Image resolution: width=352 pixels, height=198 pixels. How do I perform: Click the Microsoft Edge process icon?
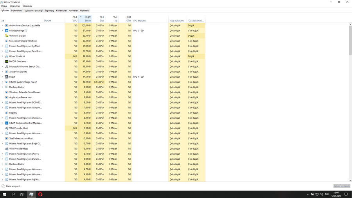click(x=7, y=30)
